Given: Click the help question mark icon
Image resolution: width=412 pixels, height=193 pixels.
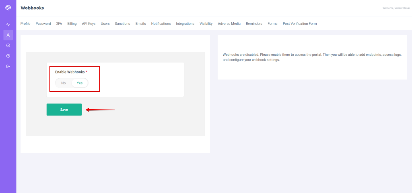Looking at the screenshot, I should [x=8, y=56].
